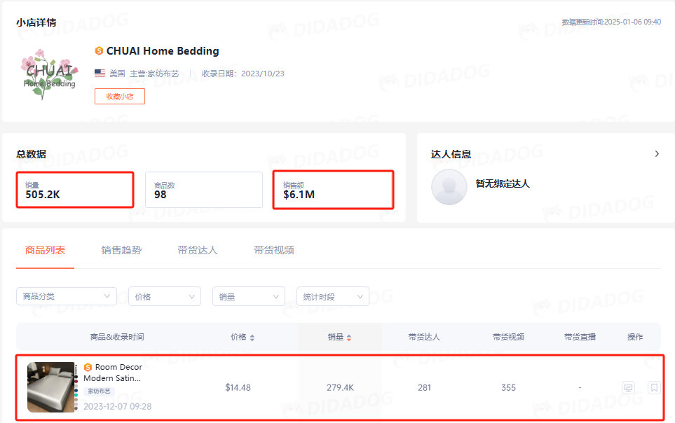
Task: Click the orange shop badge beside CHUAI Home Bedding
Action: pyautogui.click(x=99, y=51)
